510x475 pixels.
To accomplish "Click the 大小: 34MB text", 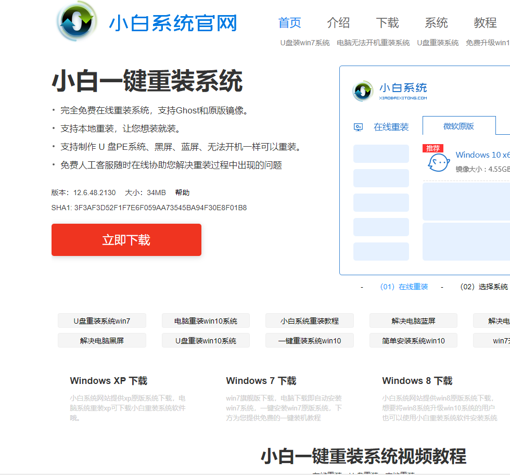I will [145, 192].
